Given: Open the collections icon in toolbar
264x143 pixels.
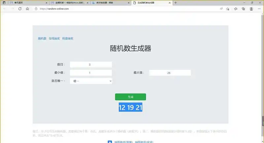Looking at the screenshot, I should click(x=243, y=9).
